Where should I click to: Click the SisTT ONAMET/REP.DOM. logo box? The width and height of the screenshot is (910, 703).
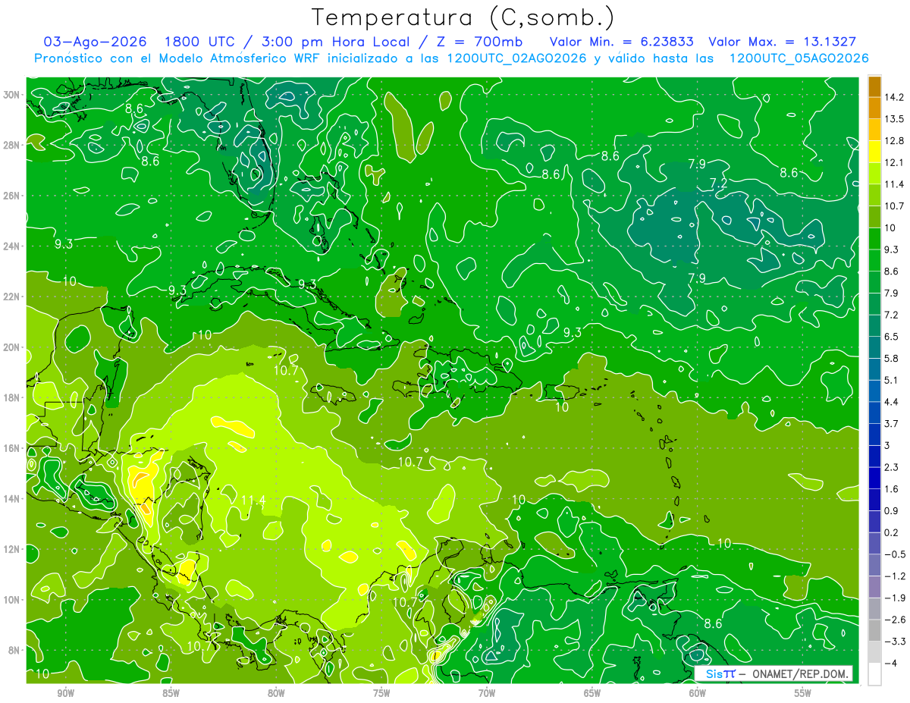[x=773, y=673]
